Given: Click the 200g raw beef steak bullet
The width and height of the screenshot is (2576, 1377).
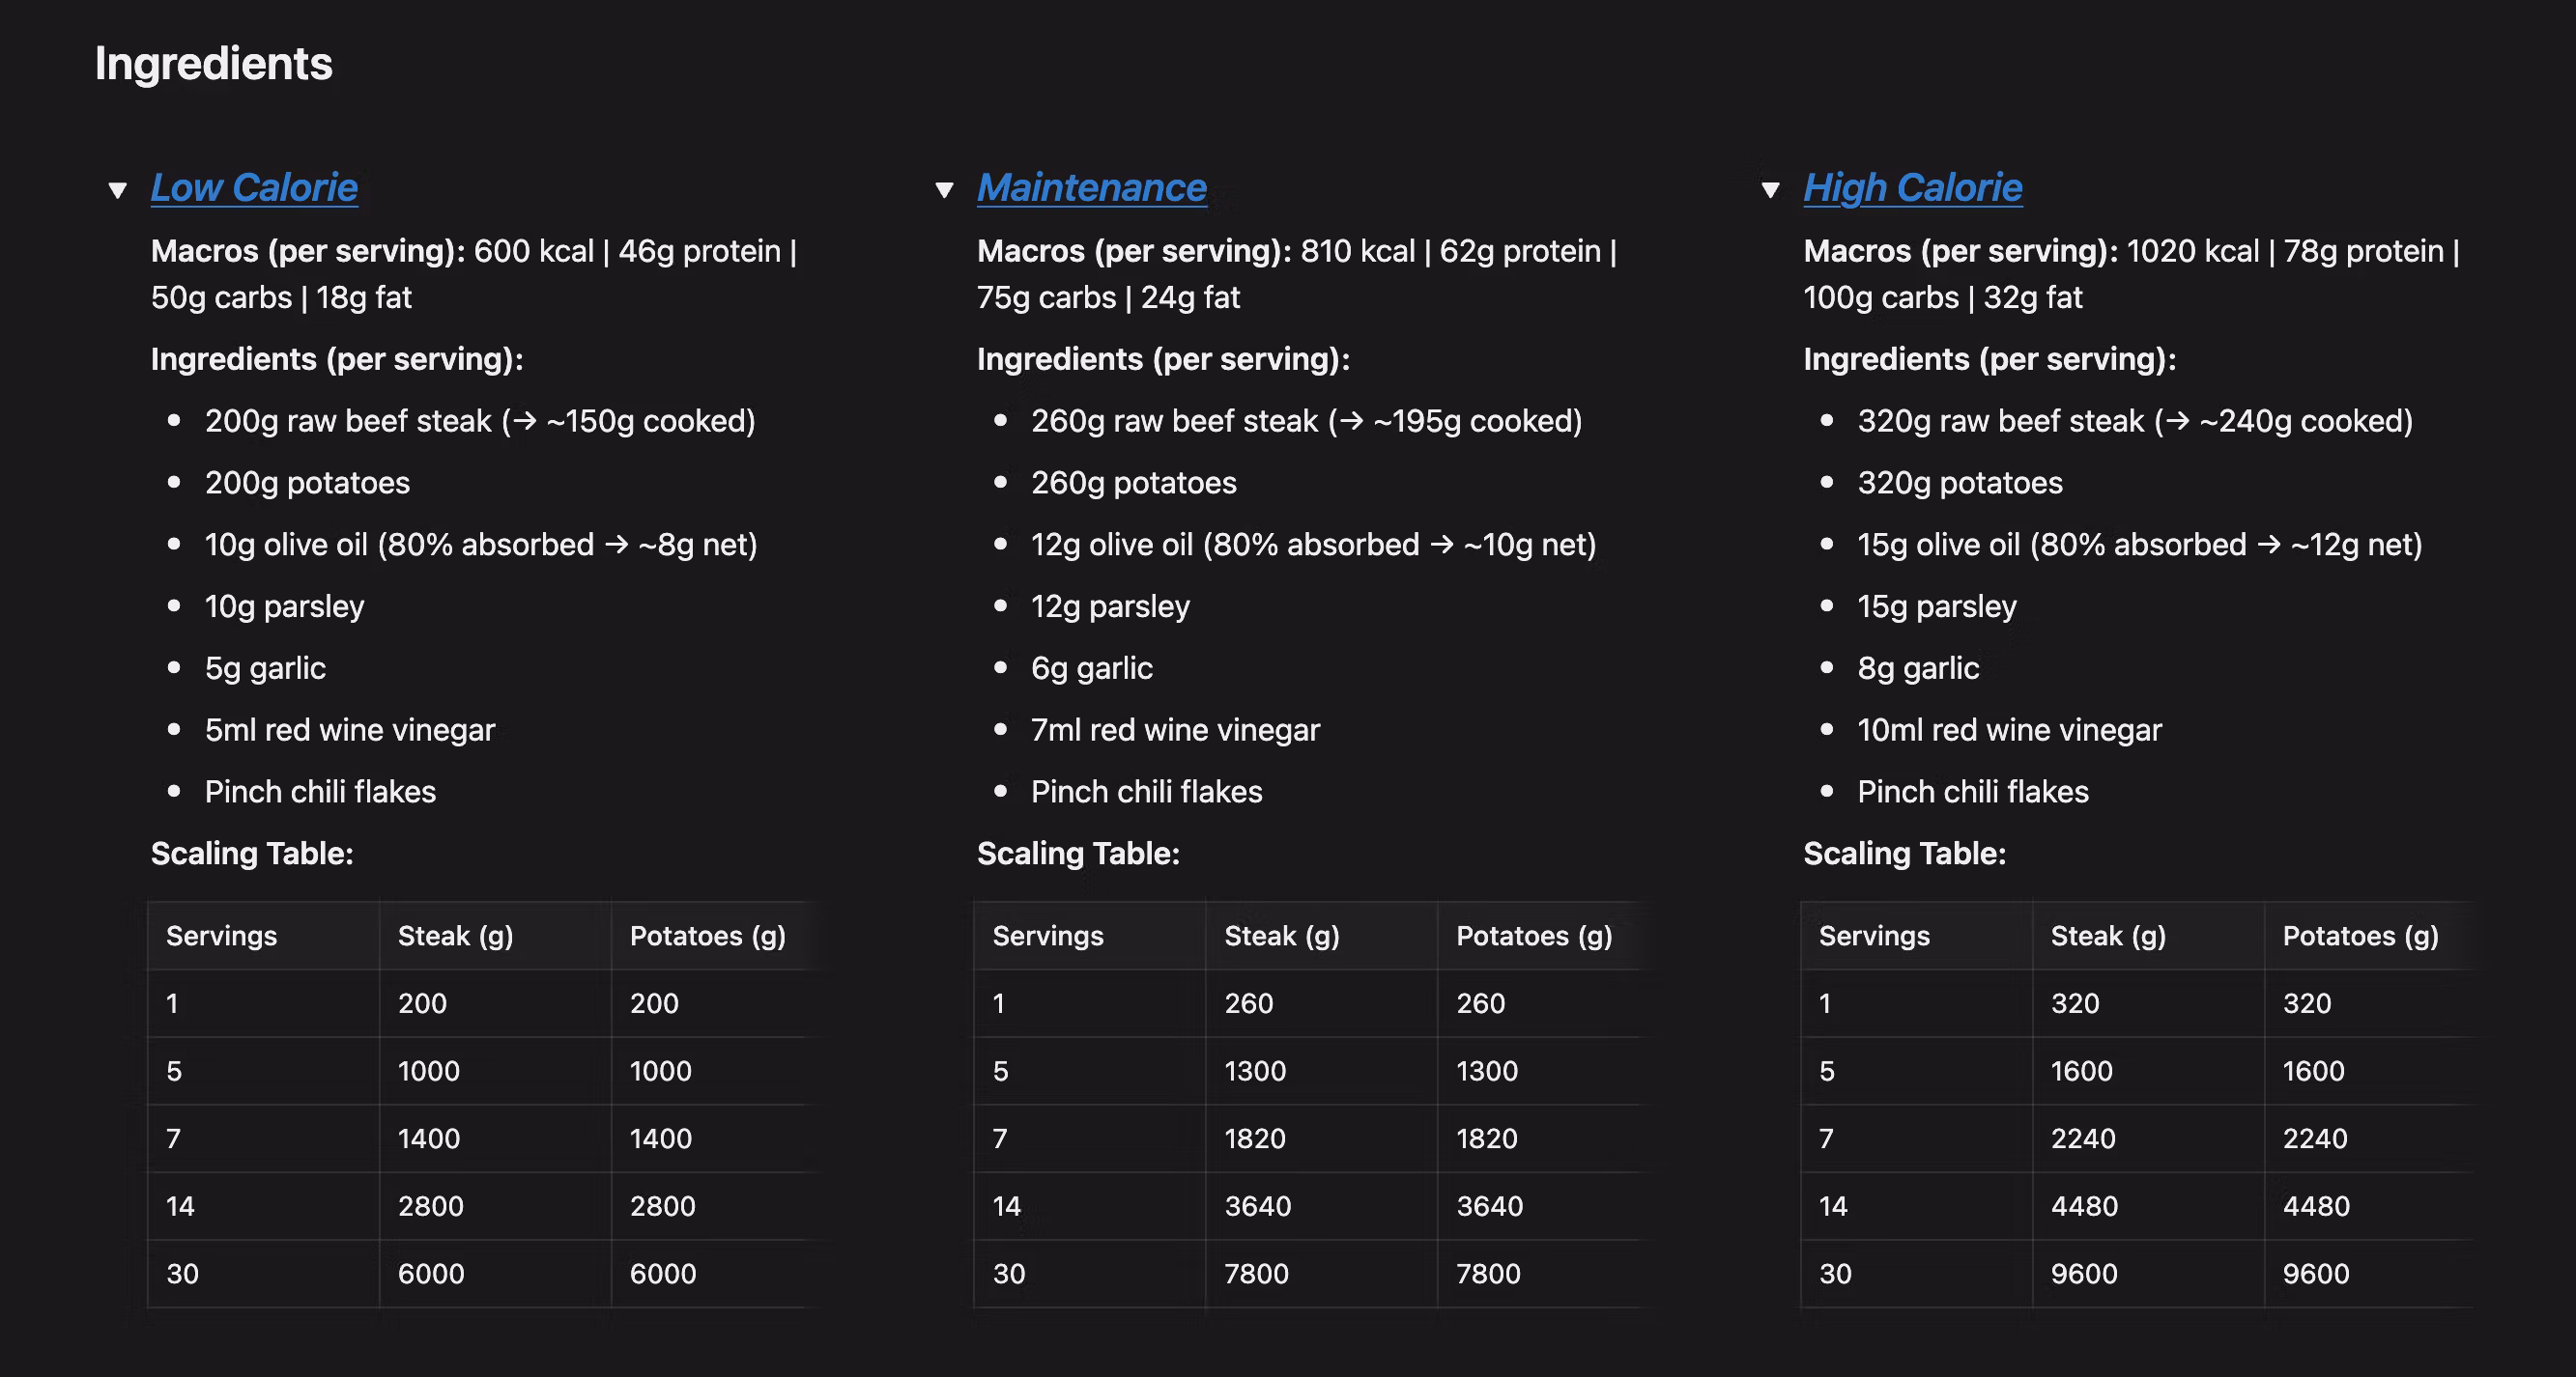Looking at the screenshot, I should [480, 421].
